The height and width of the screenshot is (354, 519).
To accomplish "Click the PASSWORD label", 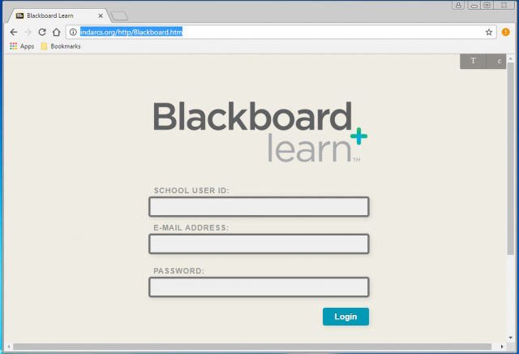I will (178, 271).
